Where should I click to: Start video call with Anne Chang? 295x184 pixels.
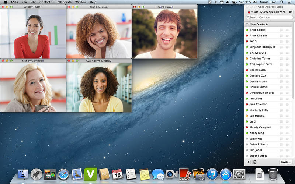pyautogui.click(x=288, y=30)
